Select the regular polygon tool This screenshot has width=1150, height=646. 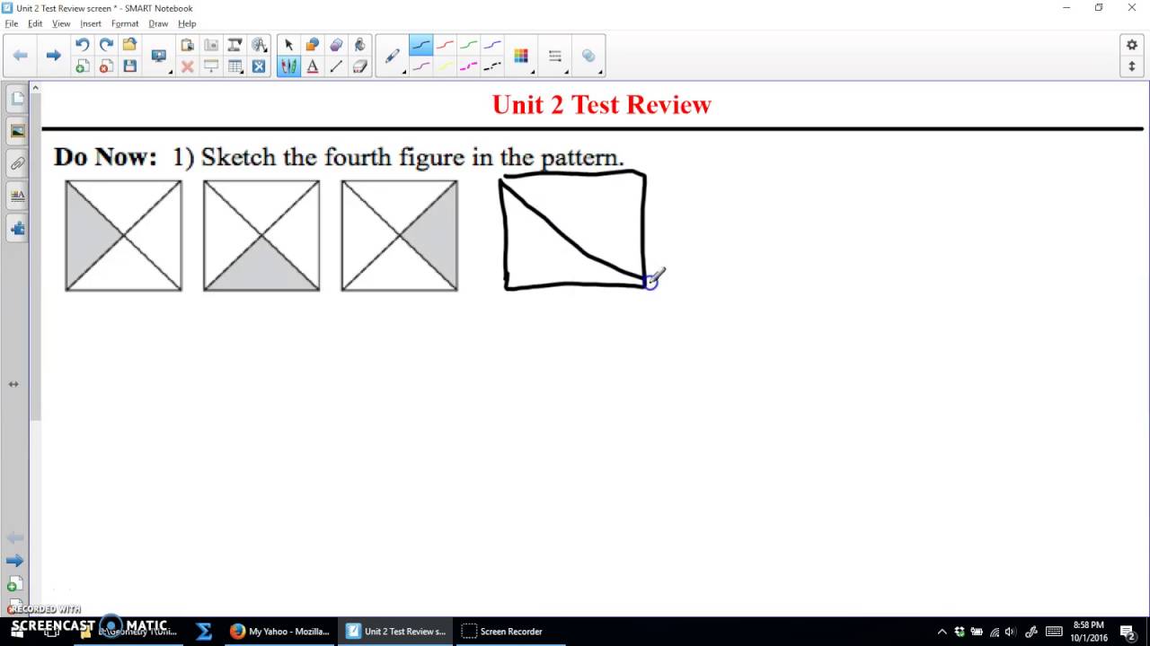pos(336,45)
